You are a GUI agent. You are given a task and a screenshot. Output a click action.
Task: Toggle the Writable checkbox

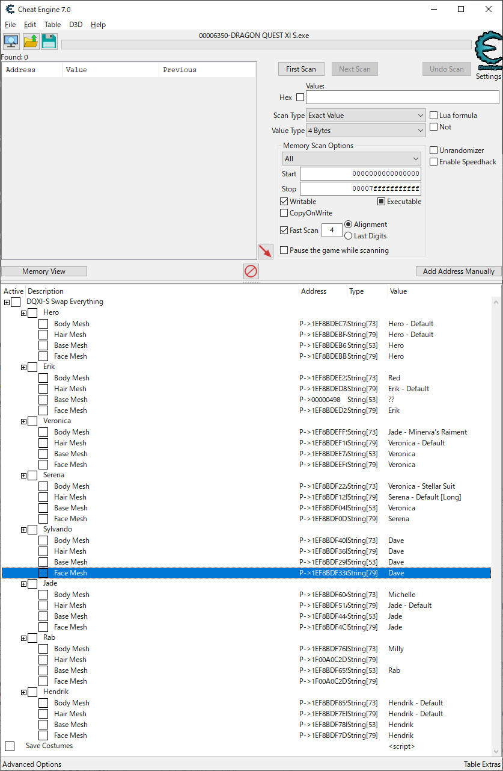284,202
